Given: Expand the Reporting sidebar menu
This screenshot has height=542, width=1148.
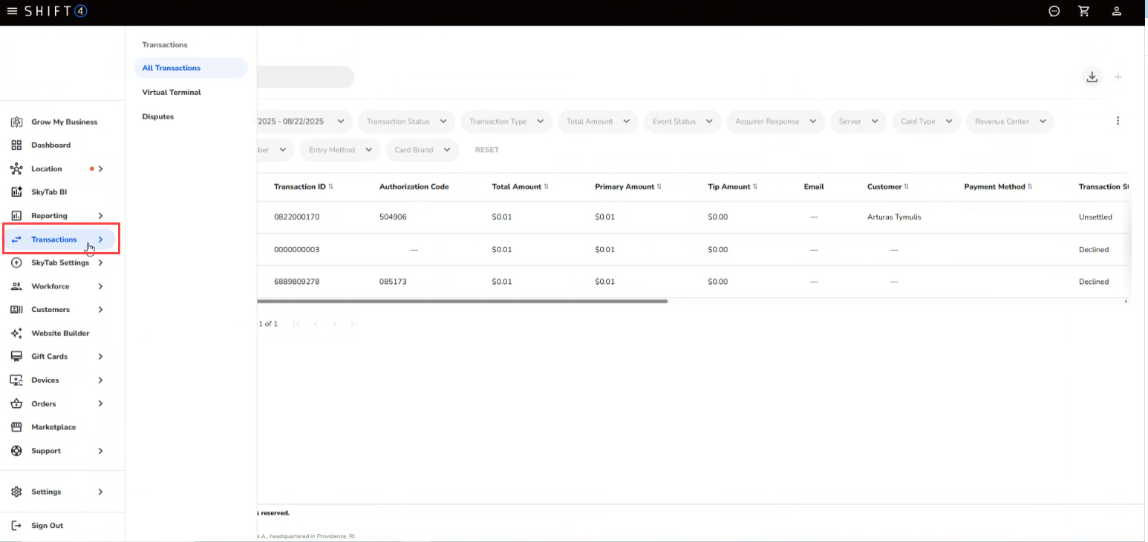Looking at the screenshot, I should 58,216.
